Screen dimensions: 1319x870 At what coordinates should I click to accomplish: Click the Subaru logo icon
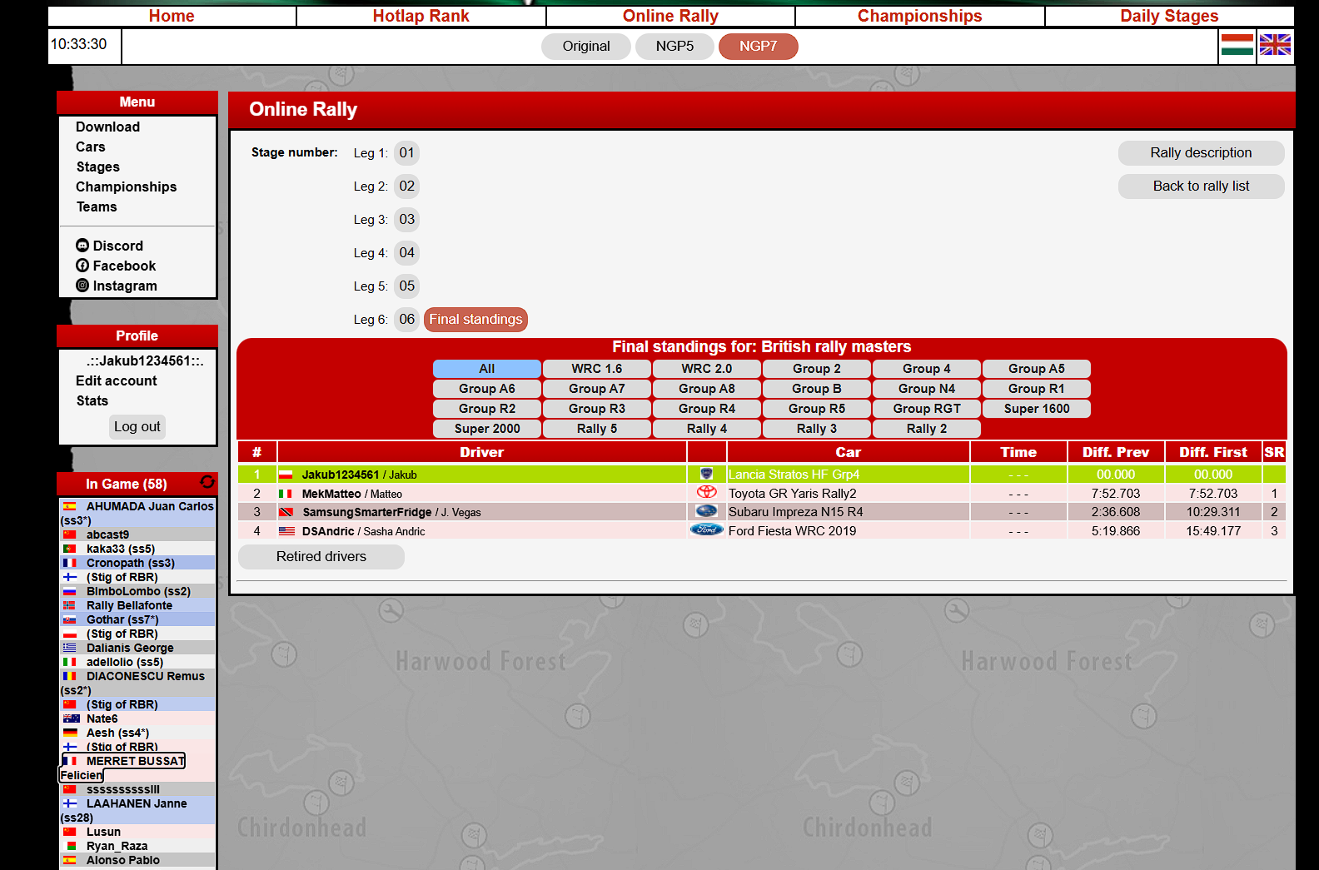coord(706,511)
